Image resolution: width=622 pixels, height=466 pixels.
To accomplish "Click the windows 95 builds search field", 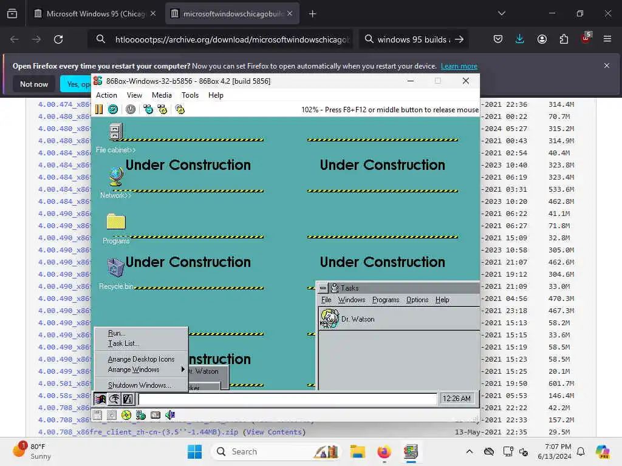I will (414, 39).
